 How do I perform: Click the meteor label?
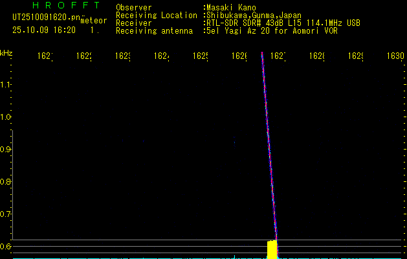click(93, 21)
